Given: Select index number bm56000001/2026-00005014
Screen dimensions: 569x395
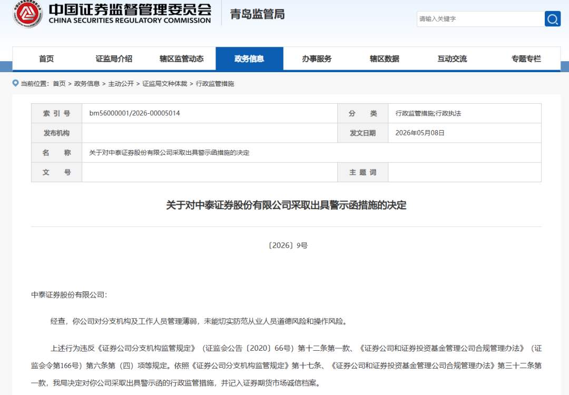Looking at the screenshot, I should point(135,113).
